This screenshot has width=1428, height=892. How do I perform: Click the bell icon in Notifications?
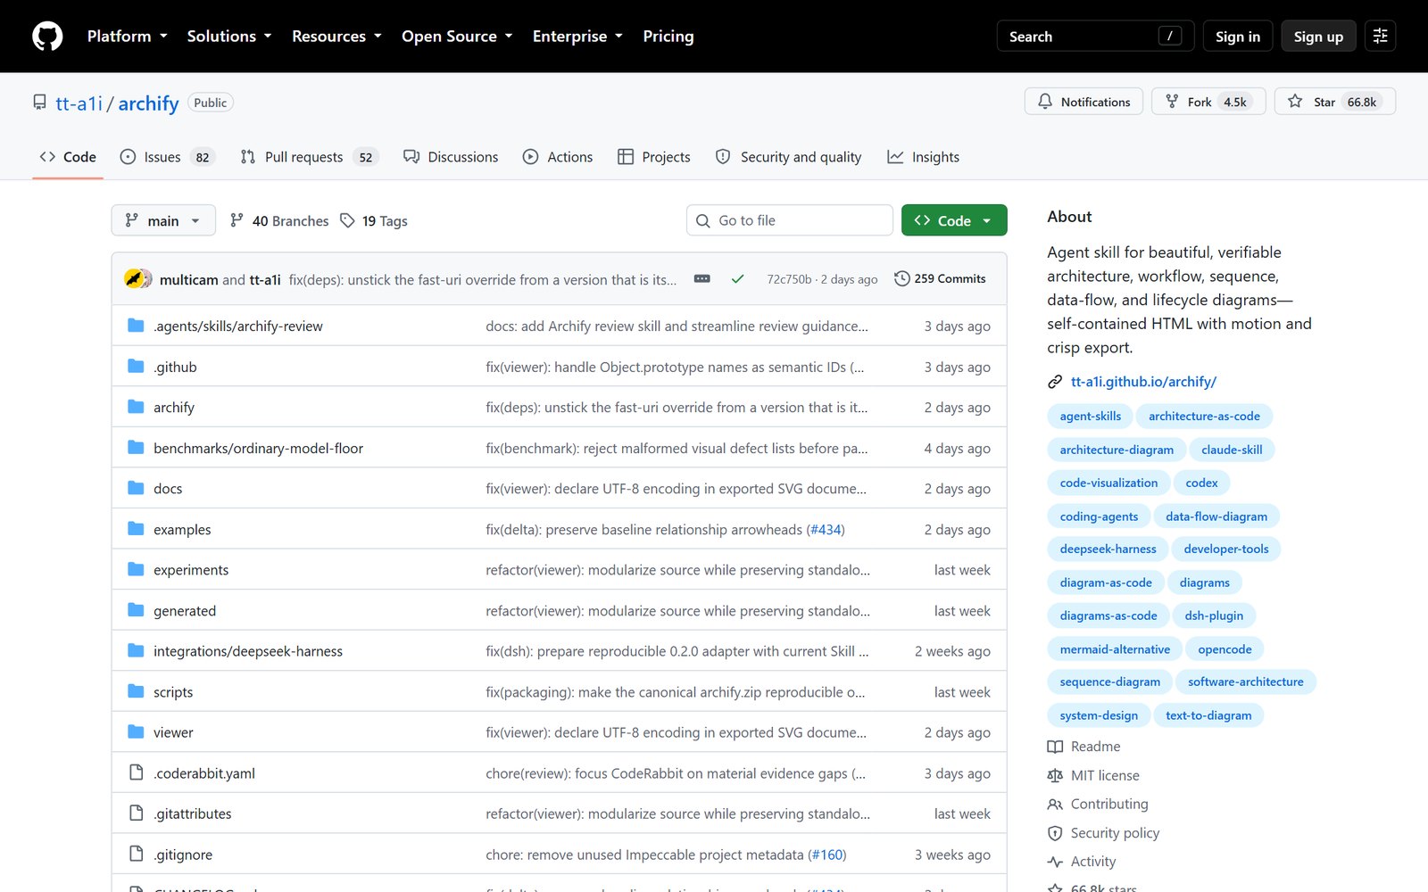click(1044, 102)
